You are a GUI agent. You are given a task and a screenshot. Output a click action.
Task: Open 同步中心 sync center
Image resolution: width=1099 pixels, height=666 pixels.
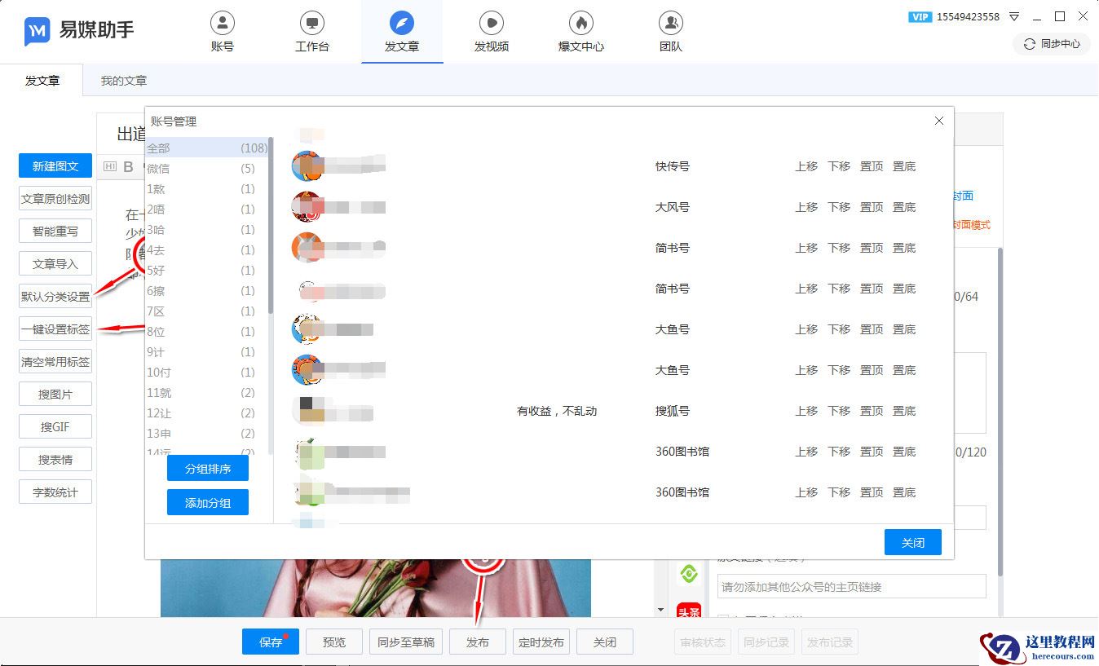[x=1052, y=44]
